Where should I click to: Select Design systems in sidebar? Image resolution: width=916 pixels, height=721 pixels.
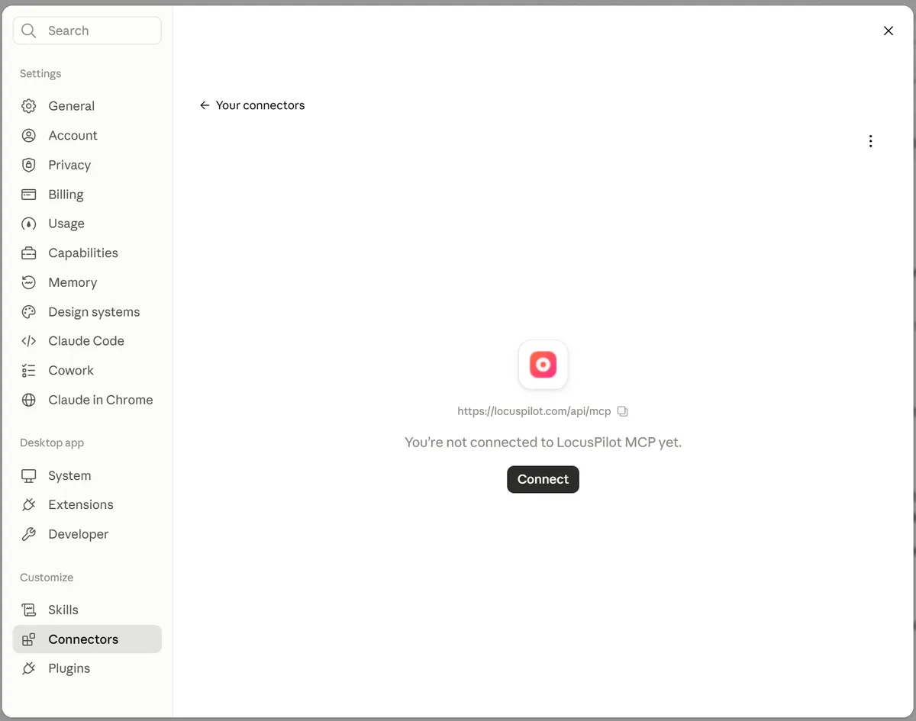point(87,312)
